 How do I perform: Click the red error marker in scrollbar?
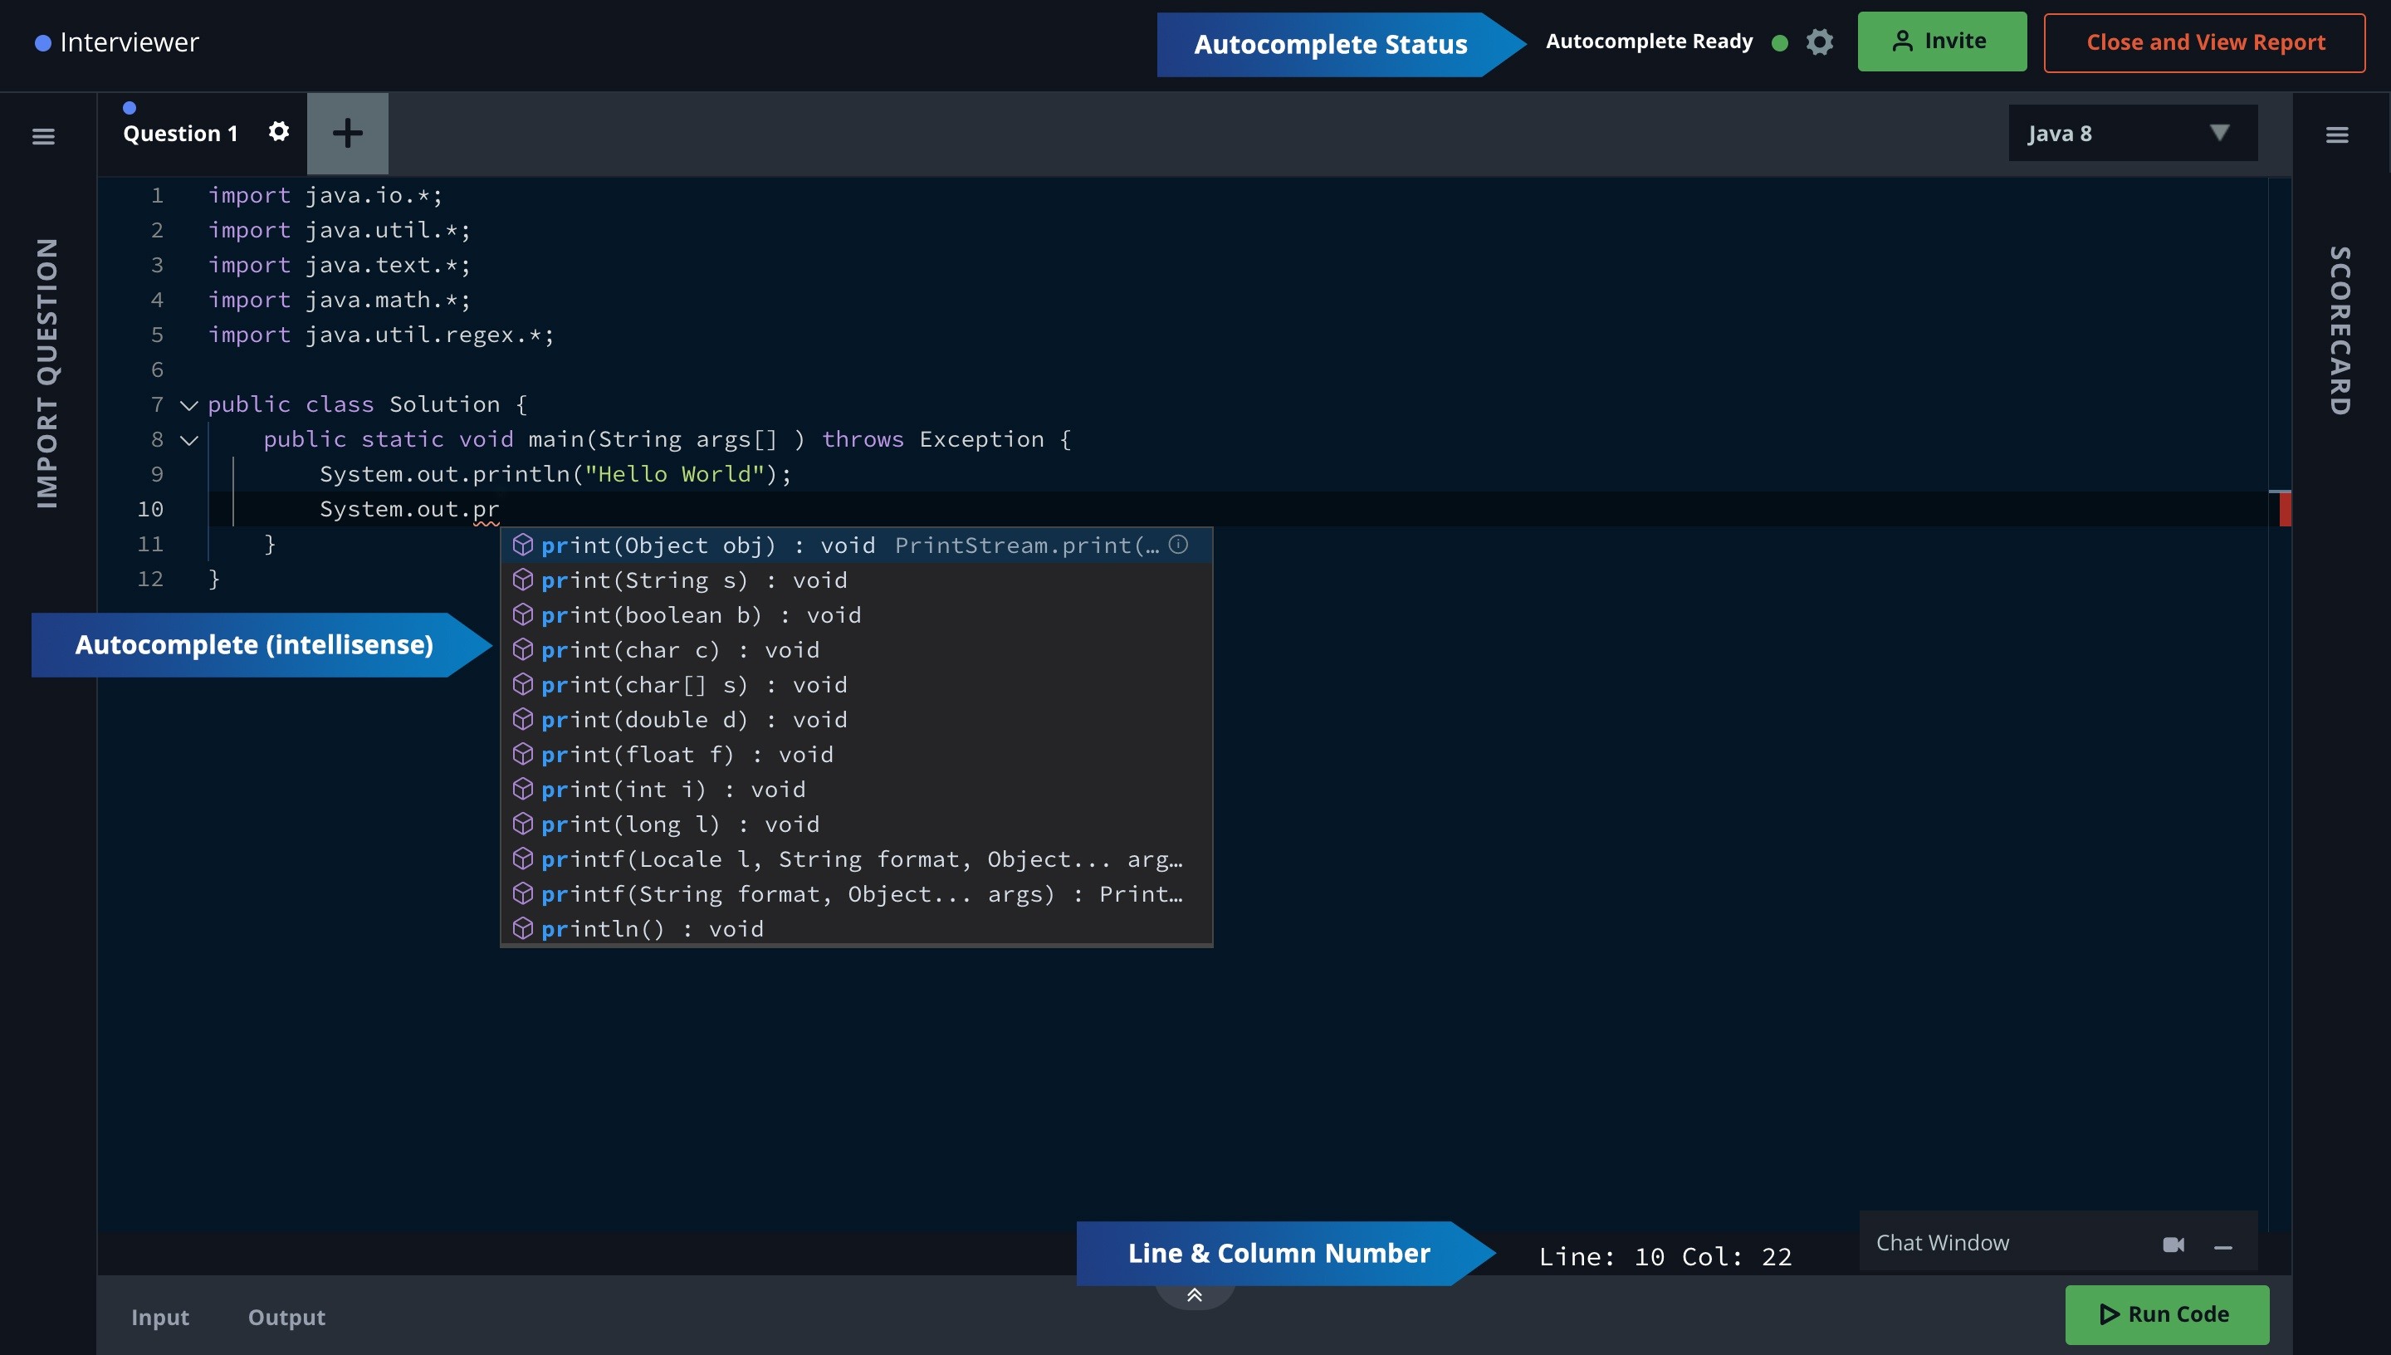coord(2284,509)
